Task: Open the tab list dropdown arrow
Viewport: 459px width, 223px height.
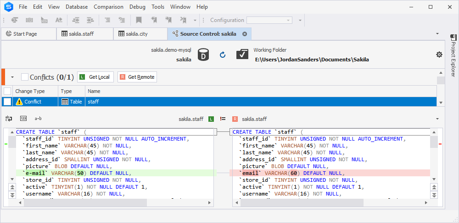Action: 437,33
